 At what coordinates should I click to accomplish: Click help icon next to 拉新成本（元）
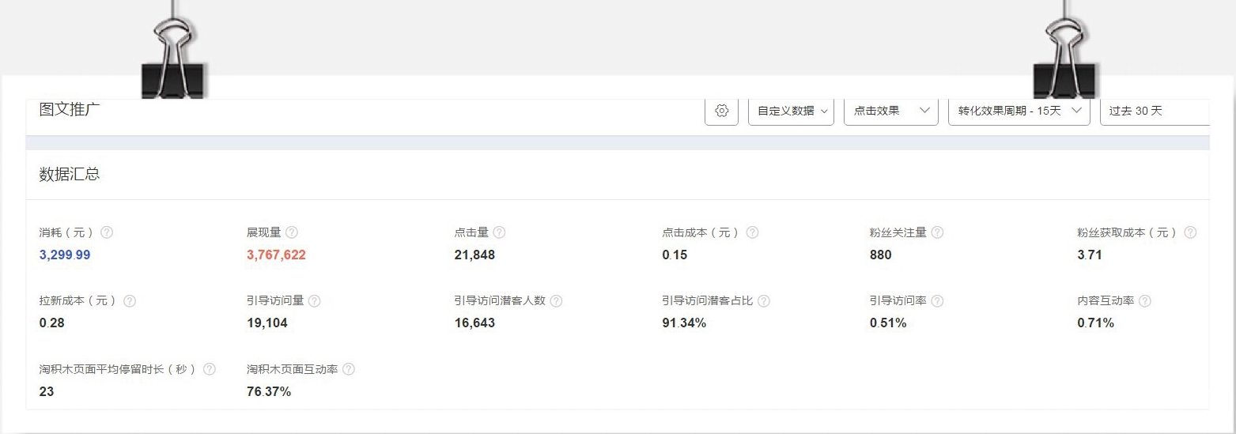[x=130, y=301]
